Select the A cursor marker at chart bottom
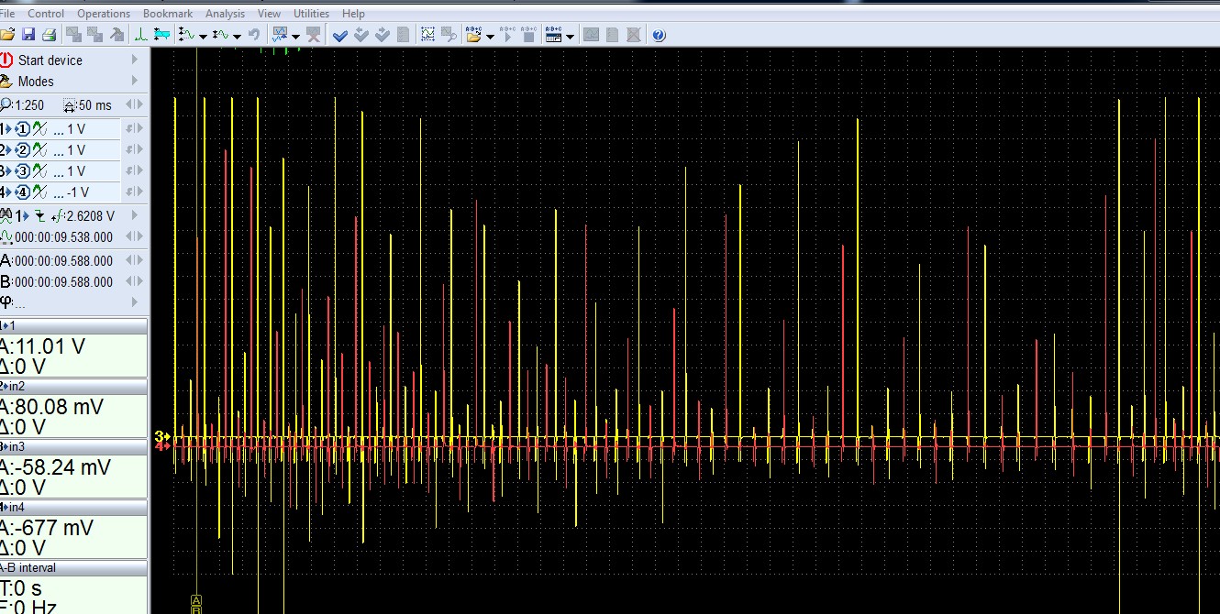Viewport: 1220px width, 614px height. click(x=195, y=599)
